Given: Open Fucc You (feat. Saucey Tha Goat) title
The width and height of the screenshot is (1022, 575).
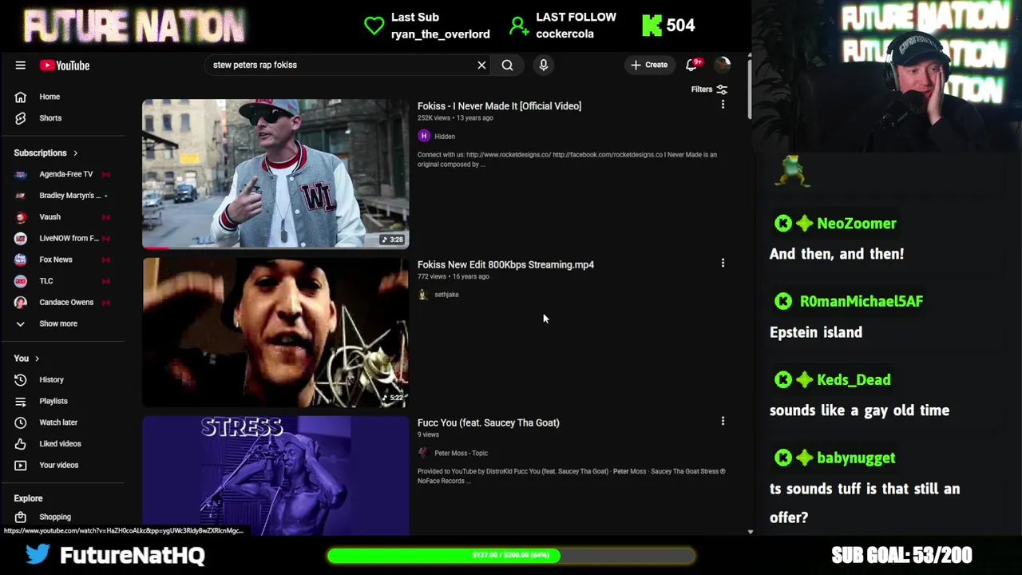Looking at the screenshot, I should pyautogui.click(x=488, y=422).
